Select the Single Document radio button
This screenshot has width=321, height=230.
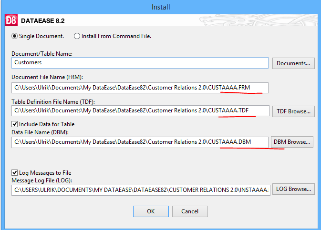14,36
